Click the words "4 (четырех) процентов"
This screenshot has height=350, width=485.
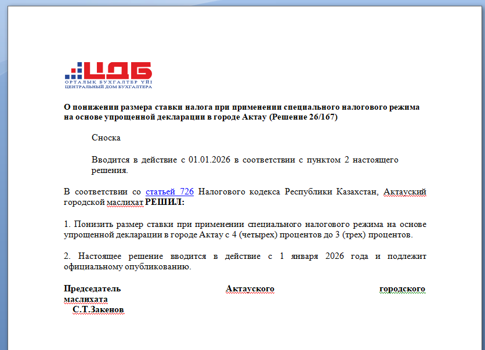277,235
